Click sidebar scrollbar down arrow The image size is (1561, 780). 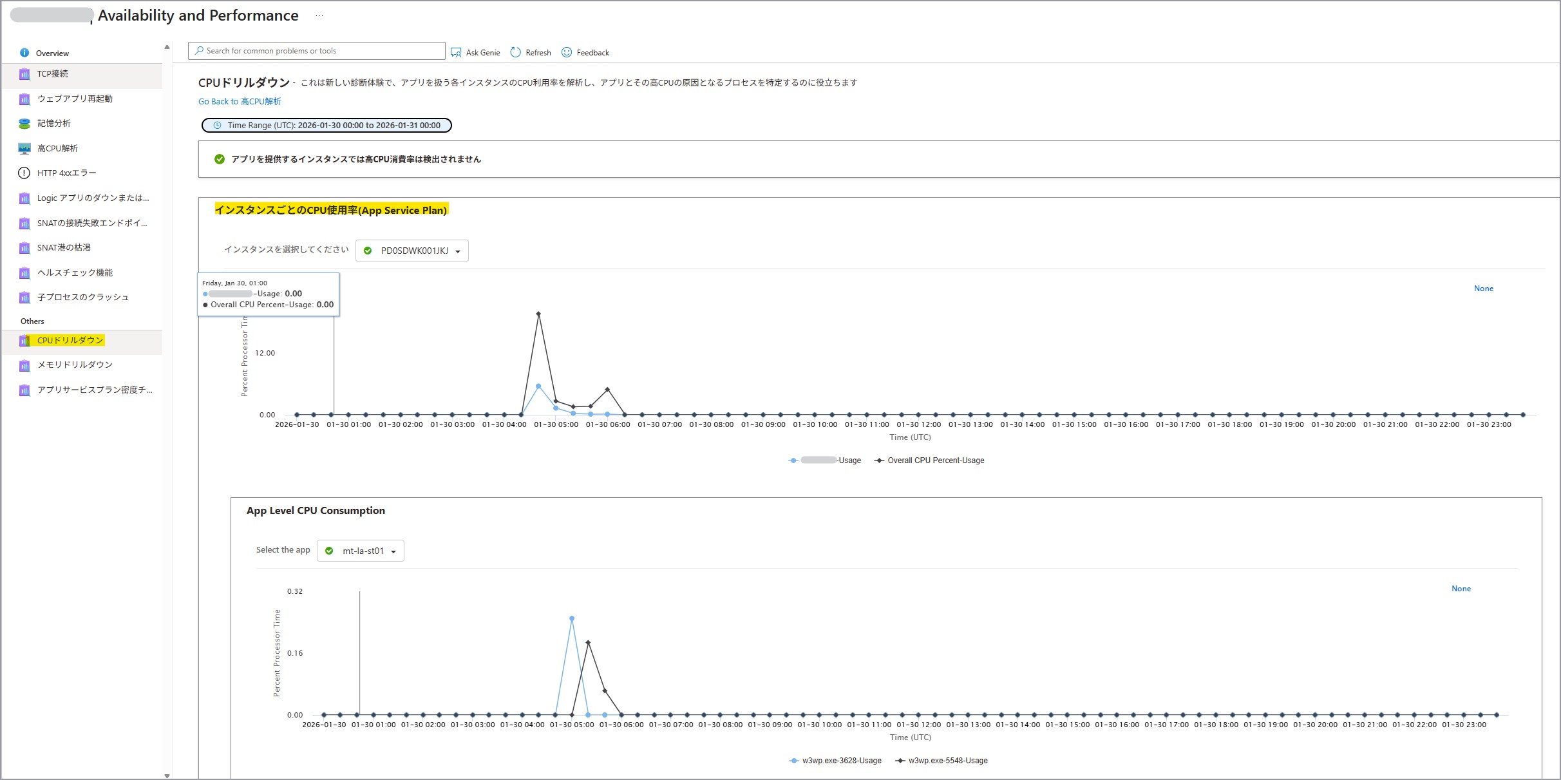tap(167, 775)
